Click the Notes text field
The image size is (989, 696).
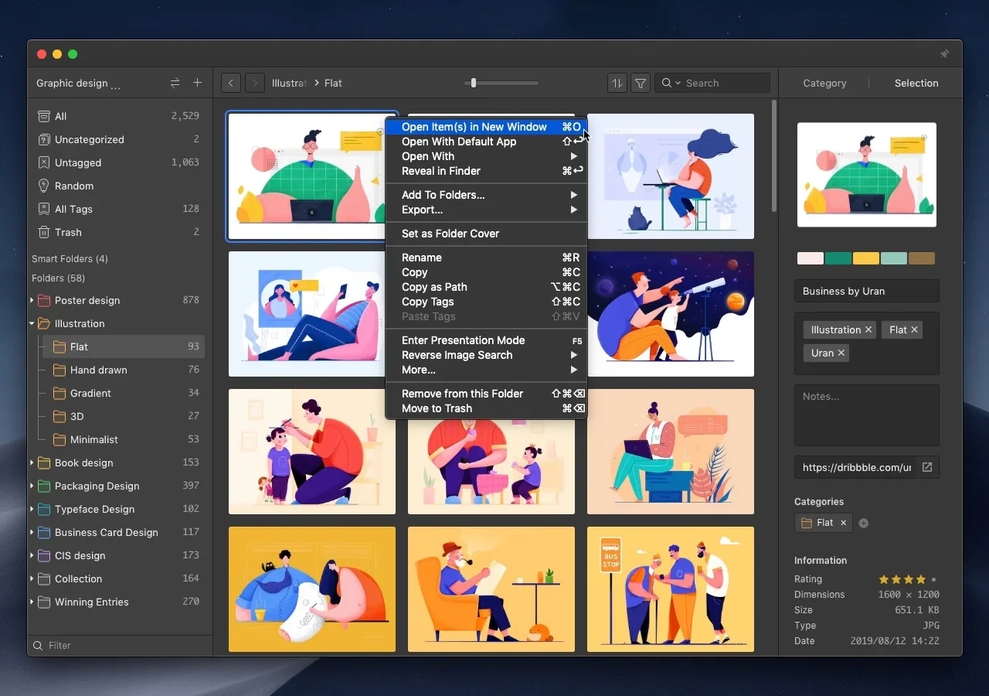(x=866, y=415)
